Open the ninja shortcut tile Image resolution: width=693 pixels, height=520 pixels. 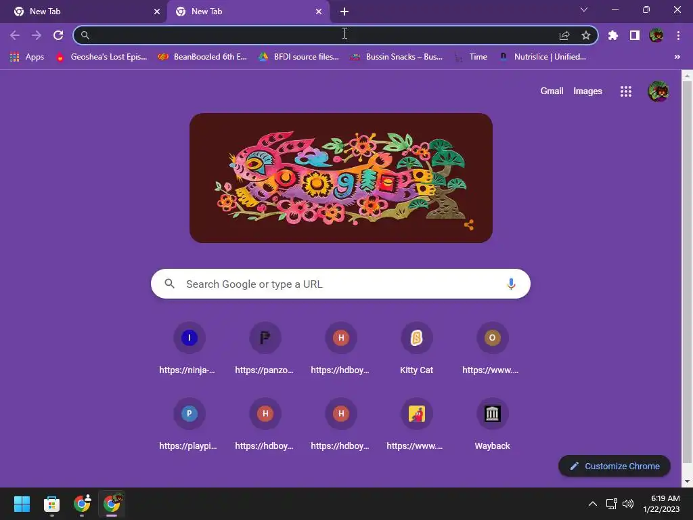tap(189, 349)
